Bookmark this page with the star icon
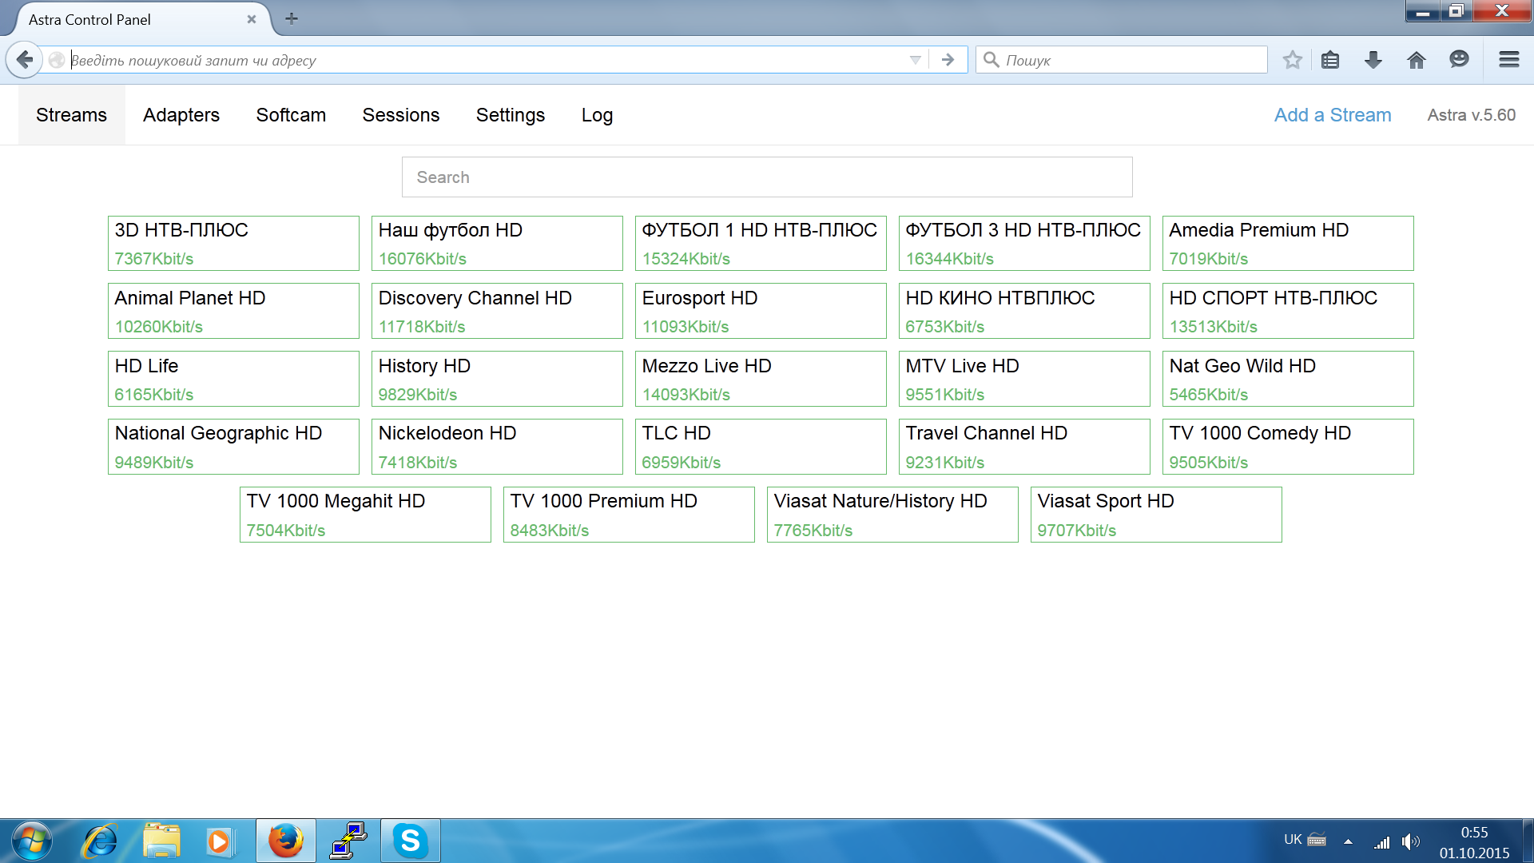 coord(1293,60)
